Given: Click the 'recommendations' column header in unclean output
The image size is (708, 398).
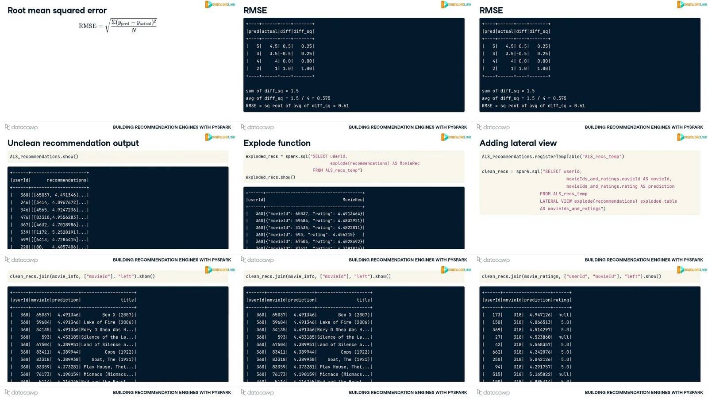Looking at the screenshot, I should [x=67, y=180].
